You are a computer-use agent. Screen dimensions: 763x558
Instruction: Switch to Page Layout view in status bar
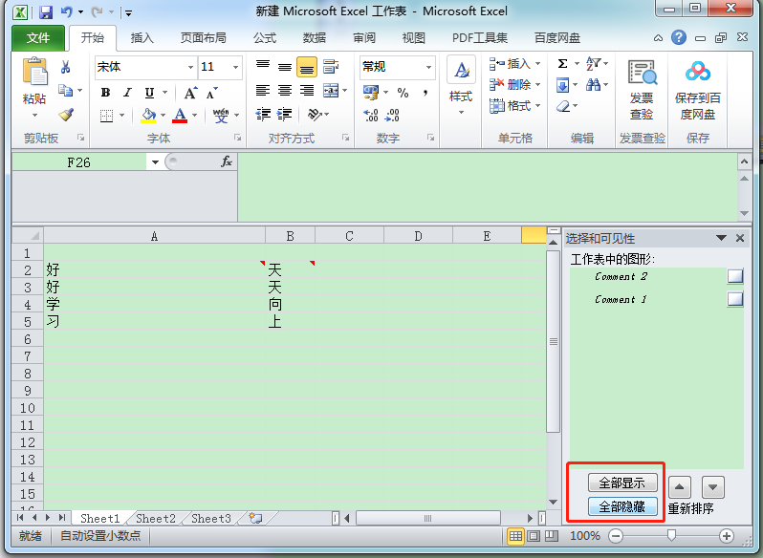pos(534,536)
